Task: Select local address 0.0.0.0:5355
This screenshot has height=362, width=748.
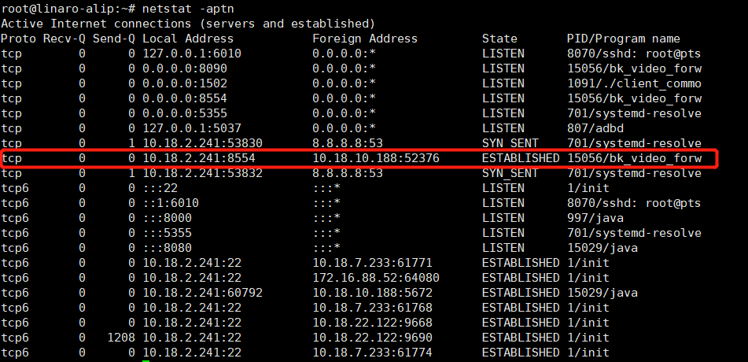Action: pyautogui.click(x=185, y=113)
